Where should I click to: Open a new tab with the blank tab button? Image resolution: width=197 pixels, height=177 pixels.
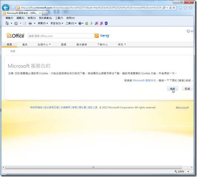45,13
